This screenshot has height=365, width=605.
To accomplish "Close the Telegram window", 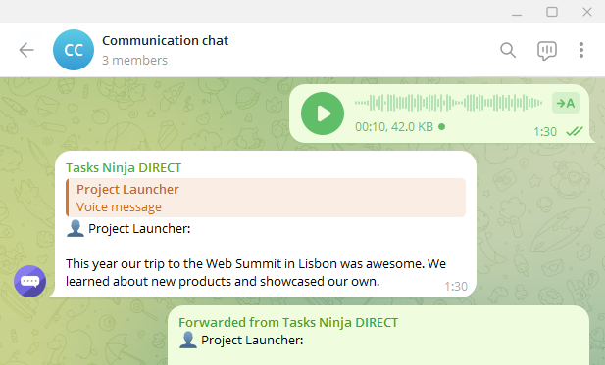I will point(587,12).
